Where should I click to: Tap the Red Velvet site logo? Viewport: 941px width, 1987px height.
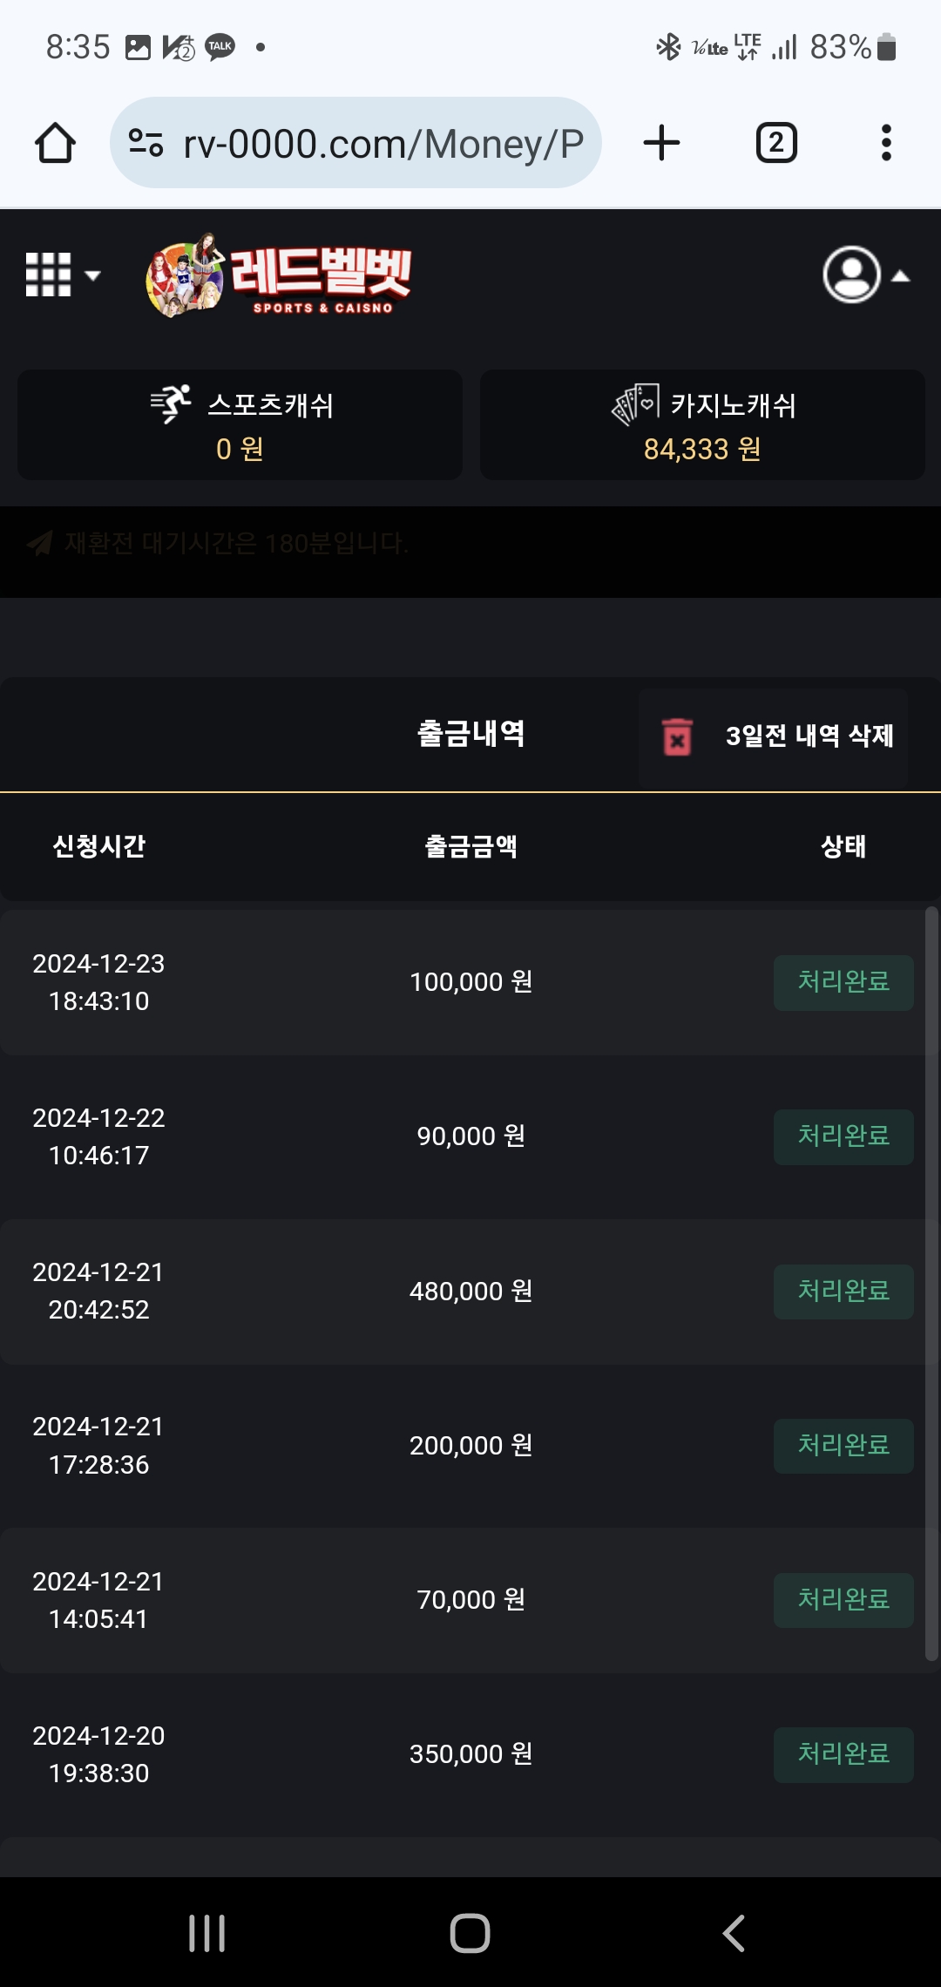point(279,276)
